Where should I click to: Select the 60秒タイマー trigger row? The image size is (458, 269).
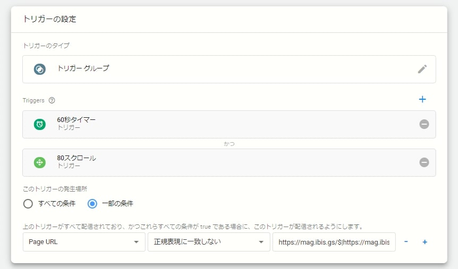(x=229, y=124)
